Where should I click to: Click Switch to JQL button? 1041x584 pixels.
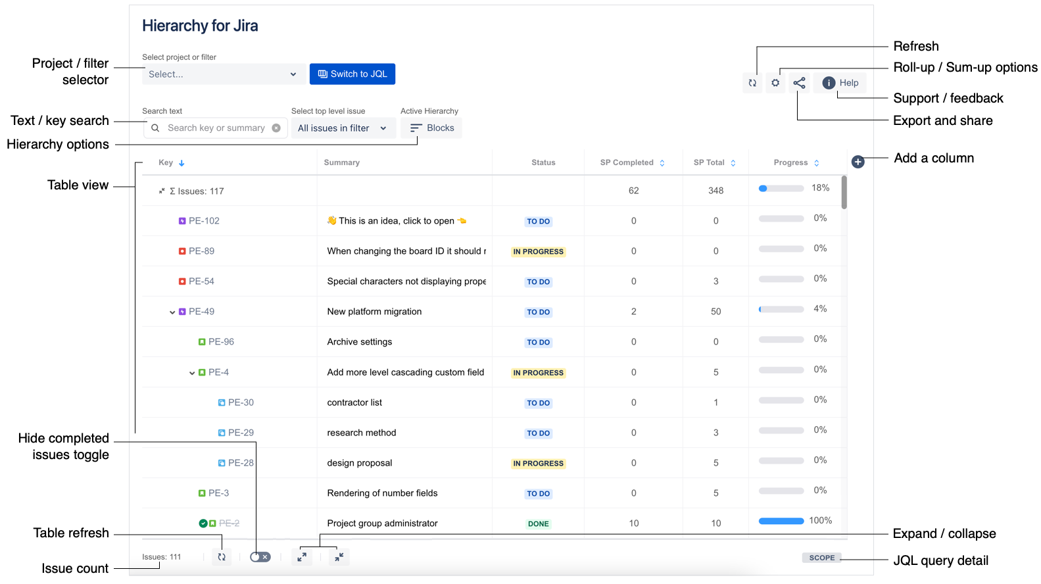(352, 74)
